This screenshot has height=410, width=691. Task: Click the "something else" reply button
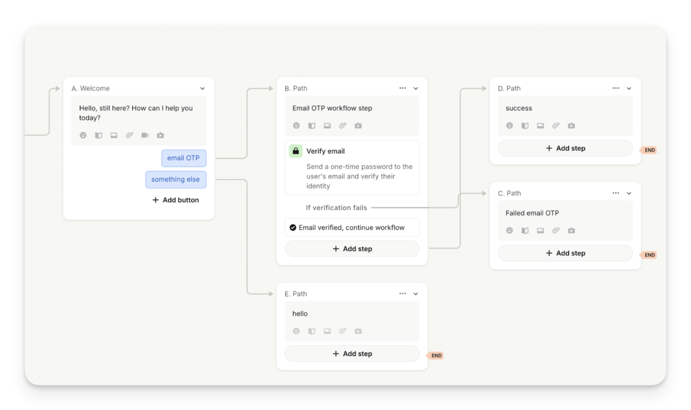pos(176,179)
